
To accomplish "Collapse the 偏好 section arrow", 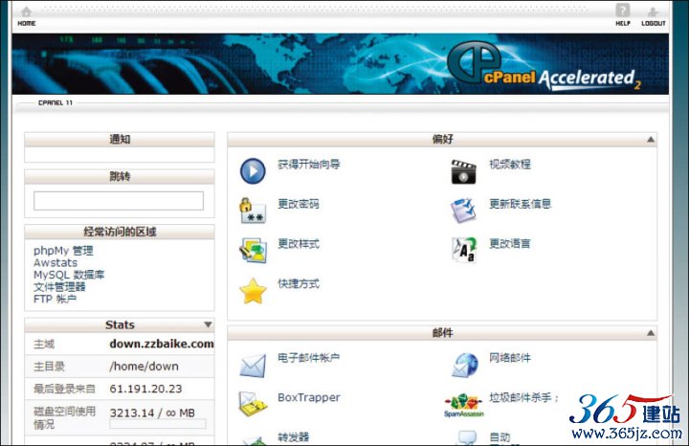I will pos(651,140).
